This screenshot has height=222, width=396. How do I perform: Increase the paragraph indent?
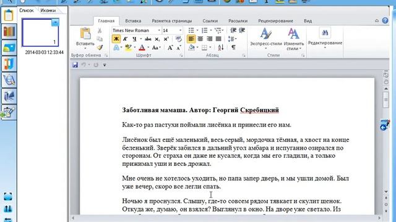(x=242, y=30)
